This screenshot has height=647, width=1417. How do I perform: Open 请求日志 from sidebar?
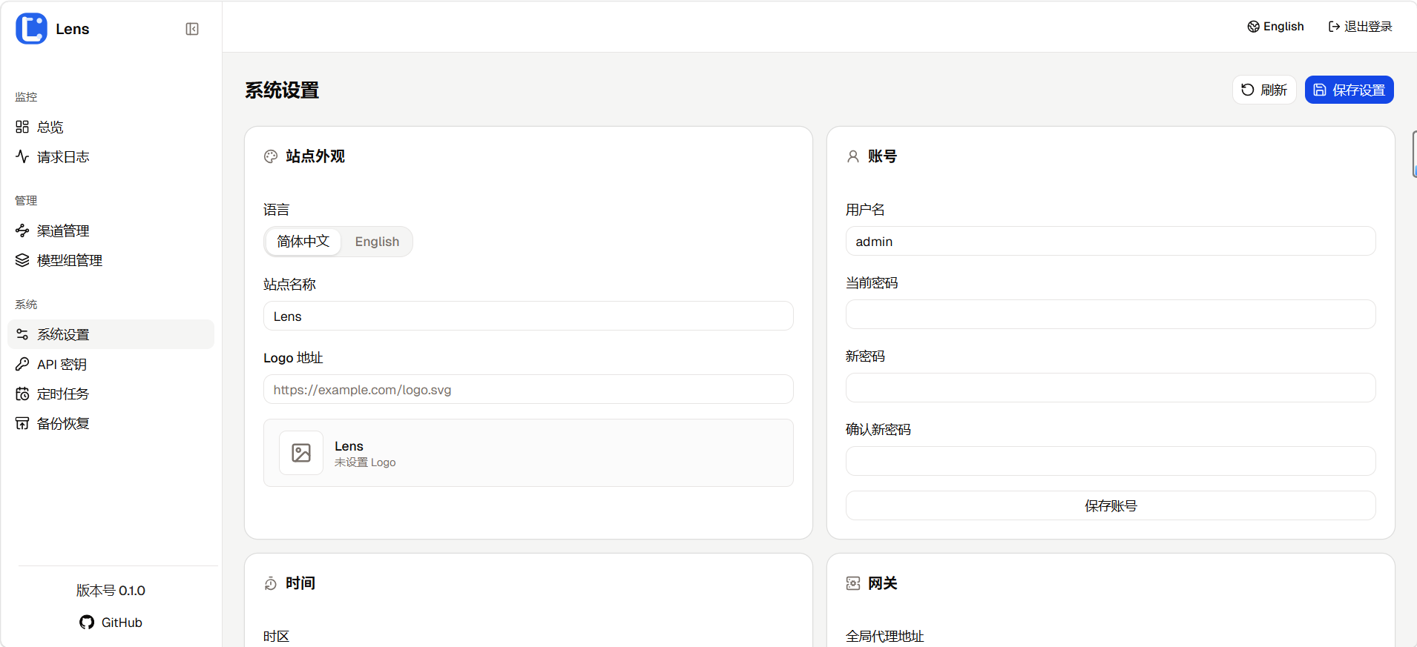[x=63, y=156]
